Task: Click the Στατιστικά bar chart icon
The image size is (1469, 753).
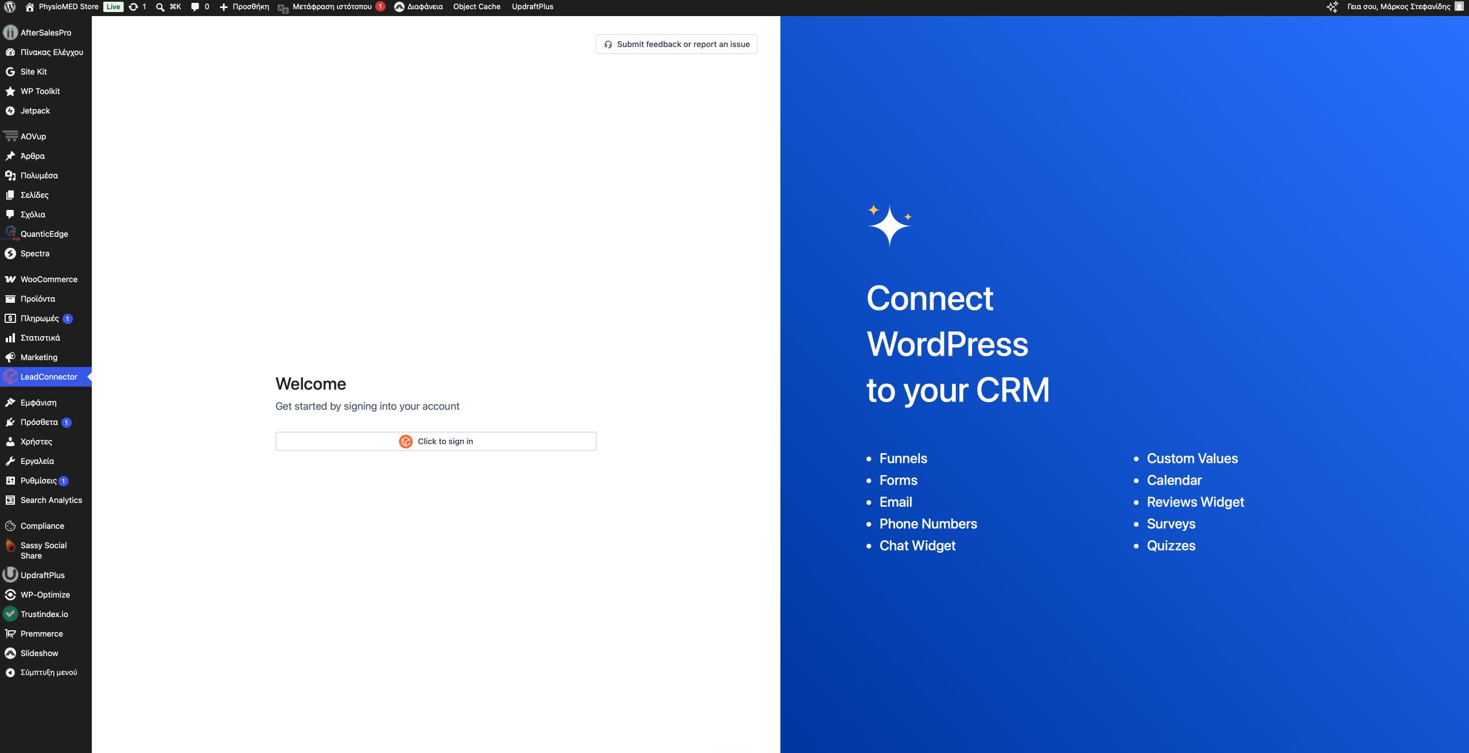Action: click(x=10, y=338)
